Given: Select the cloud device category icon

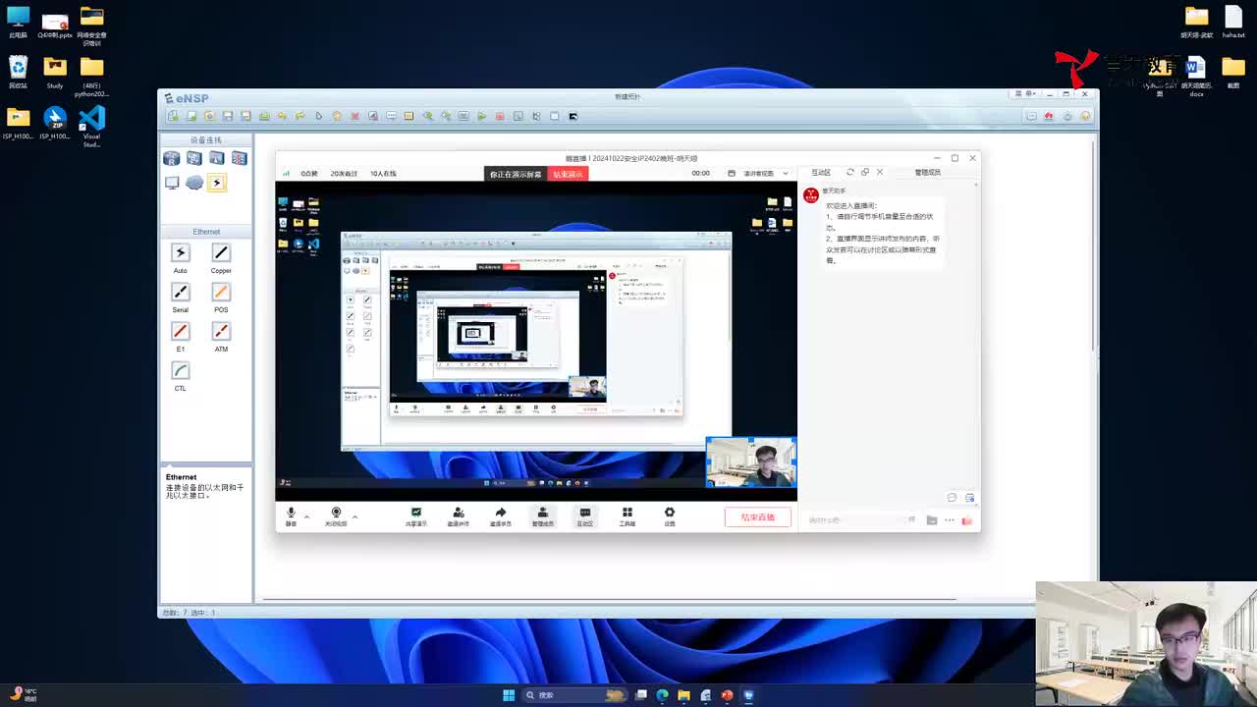Looking at the screenshot, I should [x=194, y=183].
